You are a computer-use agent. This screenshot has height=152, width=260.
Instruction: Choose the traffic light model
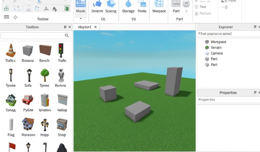[x=61, y=50]
